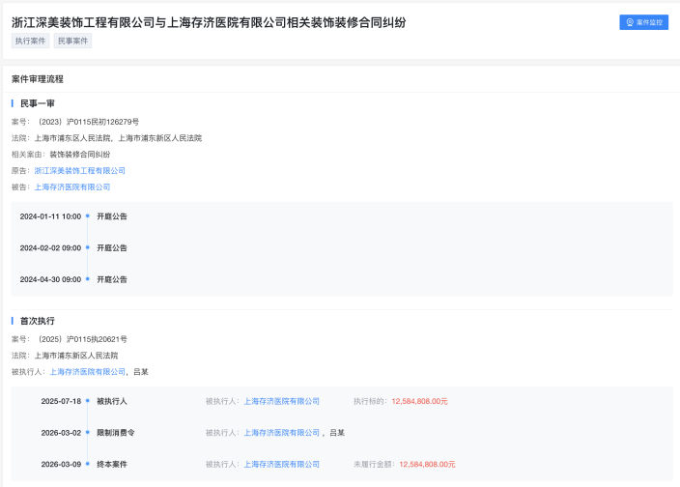
Task: Click the 案件监控 button
Action: 643,22
